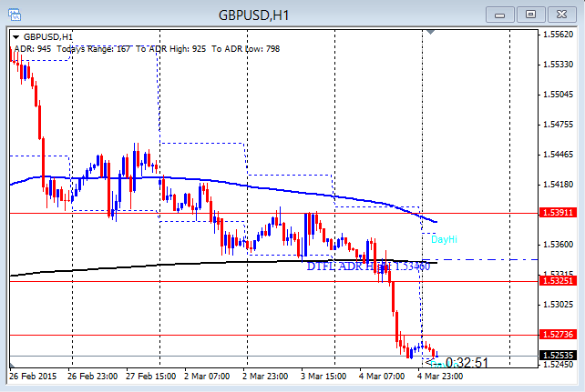This screenshot has height=392, width=585.
Task: Click the 2 Mar 07:00 time axis label
Action: [x=207, y=377]
